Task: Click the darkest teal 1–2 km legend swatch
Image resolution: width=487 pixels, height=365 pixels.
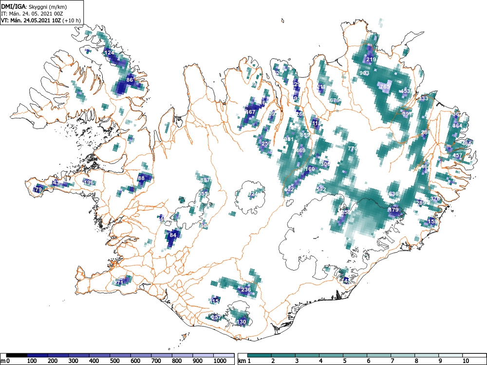Action: coord(260,355)
